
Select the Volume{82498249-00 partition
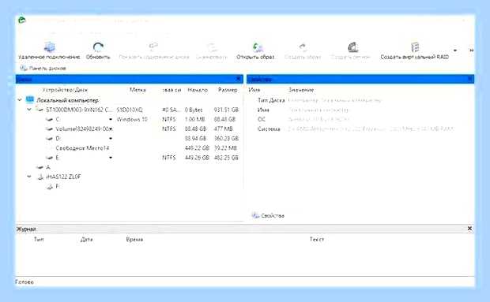click(84, 129)
